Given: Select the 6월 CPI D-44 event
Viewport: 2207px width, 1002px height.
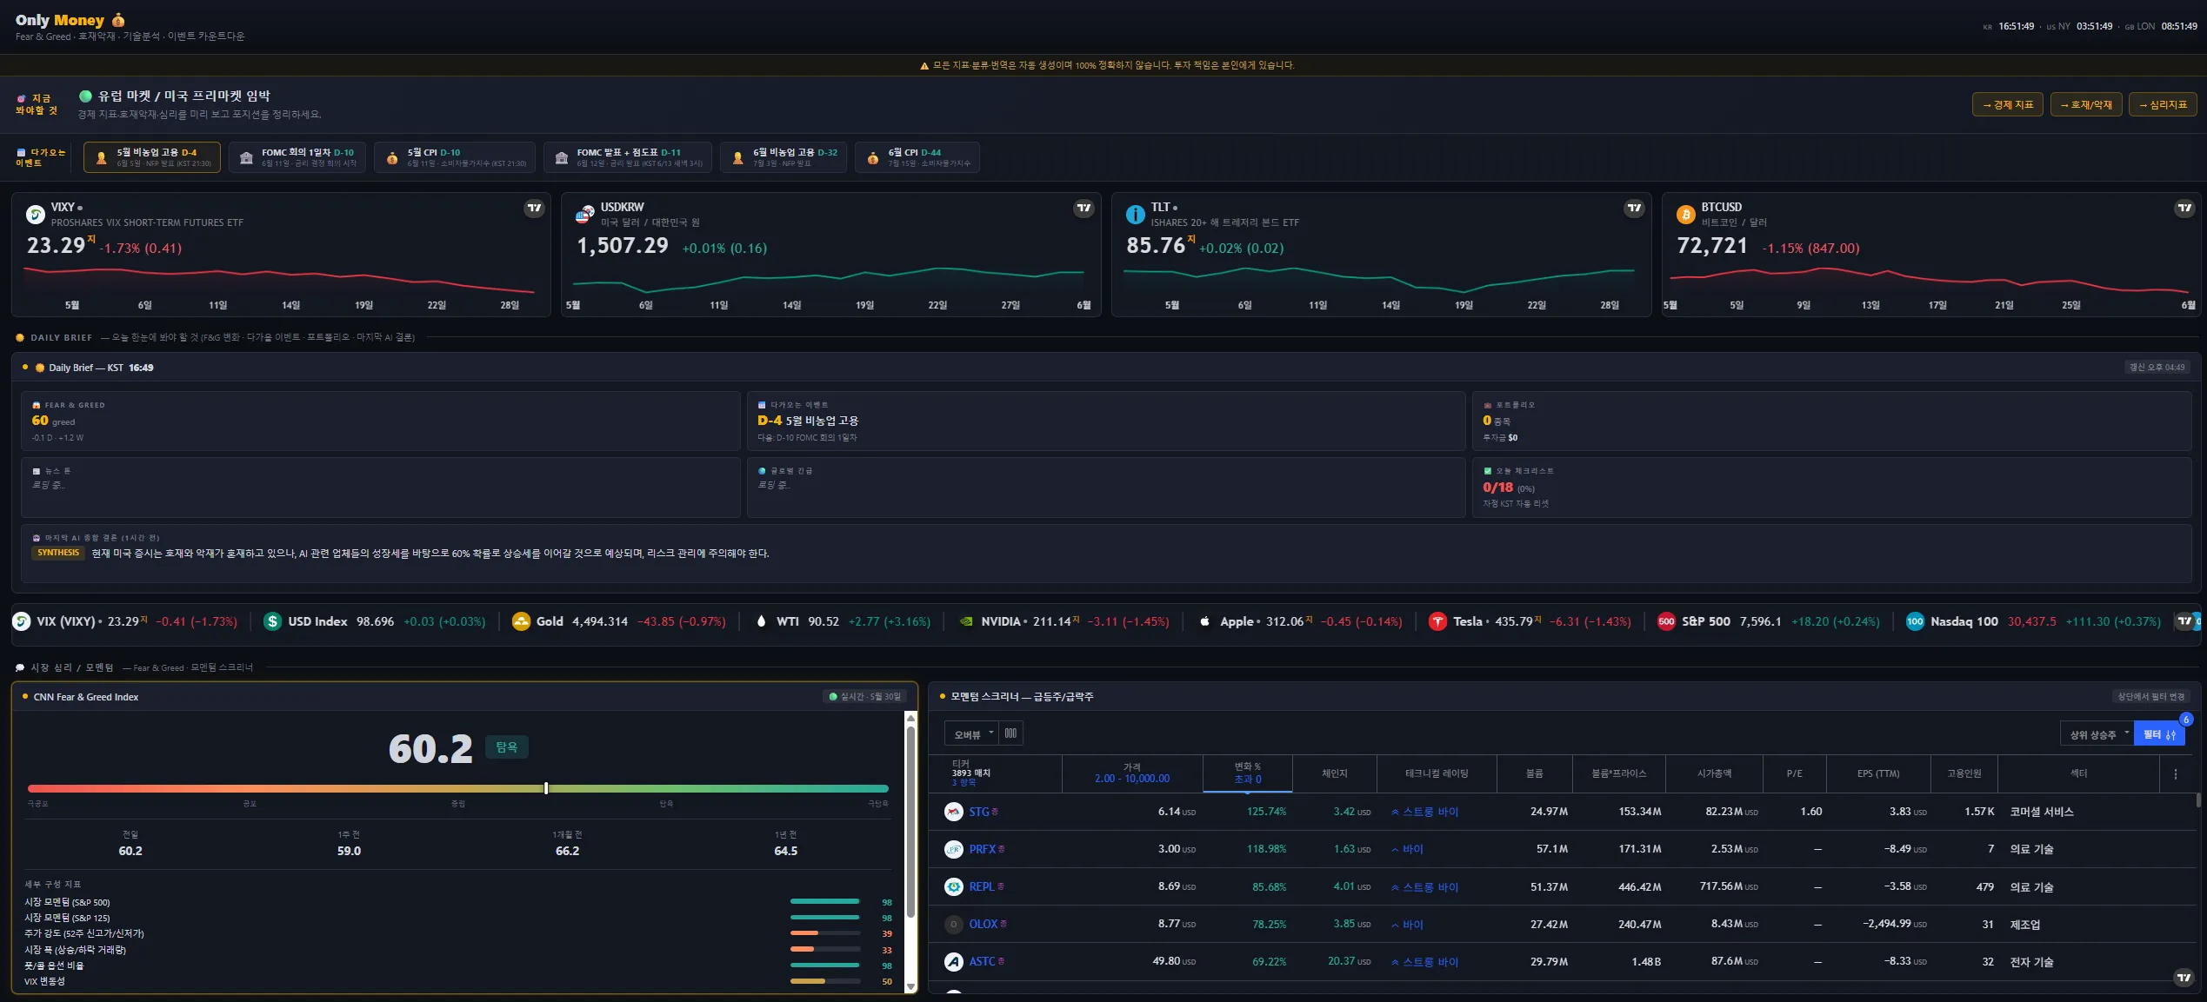Looking at the screenshot, I should pyautogui.click(x=917, y=157).
